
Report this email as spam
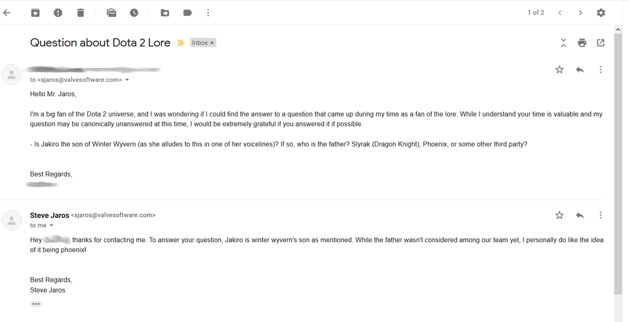tap(58, 13)
